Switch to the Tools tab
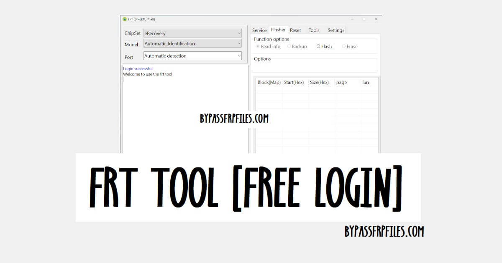Screen dimensions: 502x263 coord(314,30)
